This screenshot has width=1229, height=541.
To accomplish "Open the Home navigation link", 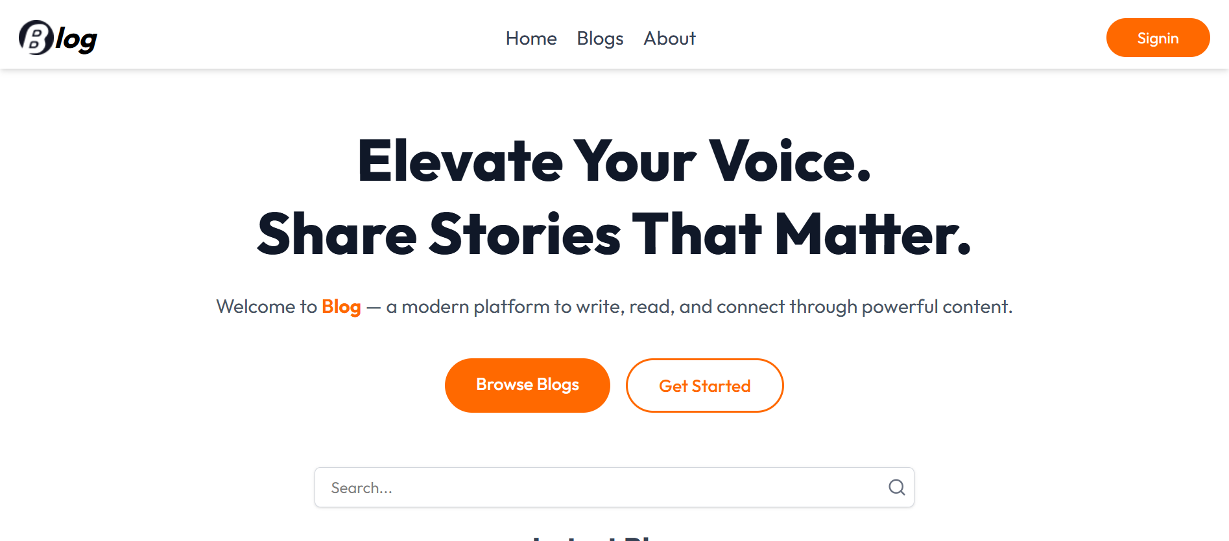I will pos(531,38).
